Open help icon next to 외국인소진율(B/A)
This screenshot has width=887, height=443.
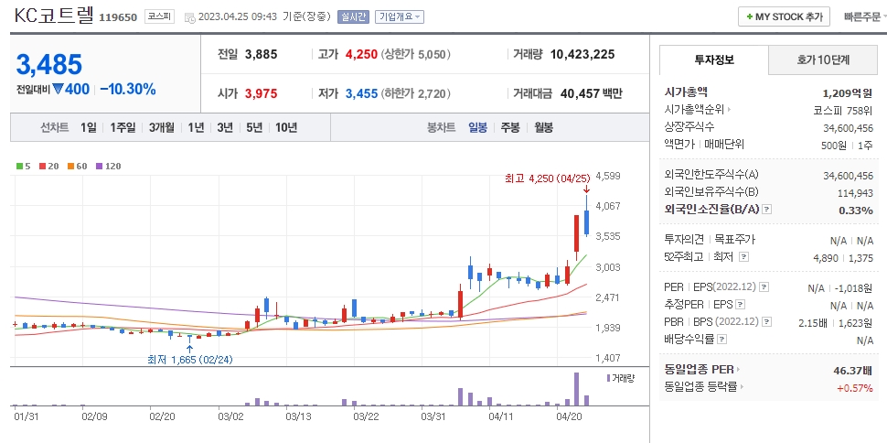click(x=766, y=210)
